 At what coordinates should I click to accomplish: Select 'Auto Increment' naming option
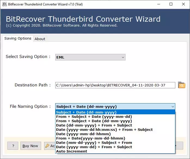click(x=72, y=151)
